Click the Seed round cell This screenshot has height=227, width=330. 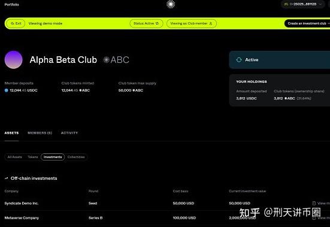click(x=93, y=203)
